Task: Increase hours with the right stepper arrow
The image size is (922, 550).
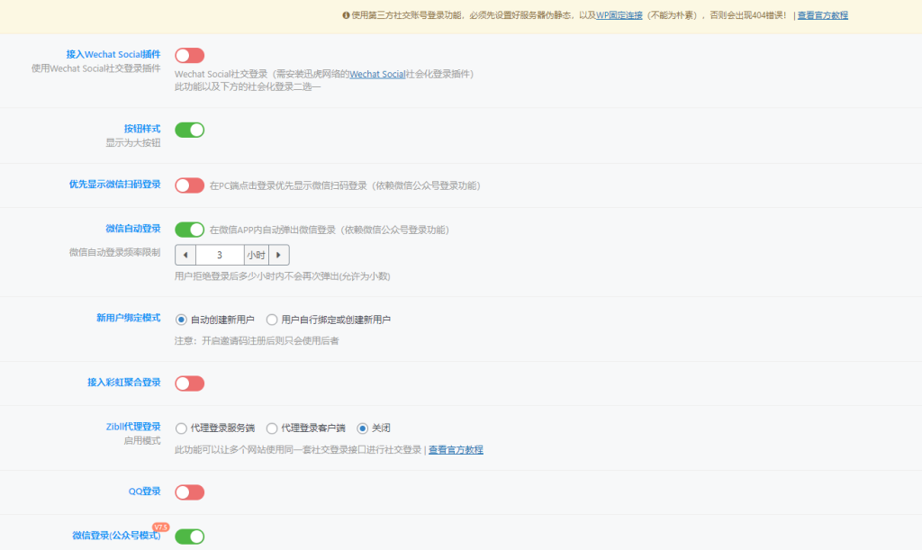Action: [279, 255]
